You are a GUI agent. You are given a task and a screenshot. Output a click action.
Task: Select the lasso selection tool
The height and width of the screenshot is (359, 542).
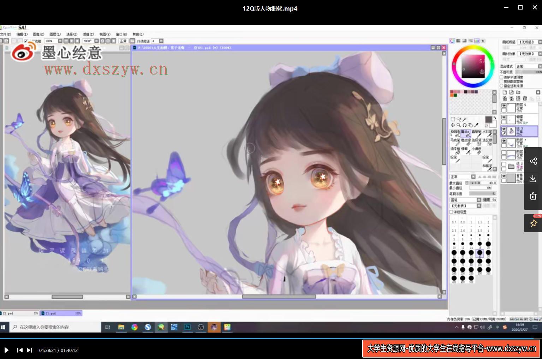(459, 119)
